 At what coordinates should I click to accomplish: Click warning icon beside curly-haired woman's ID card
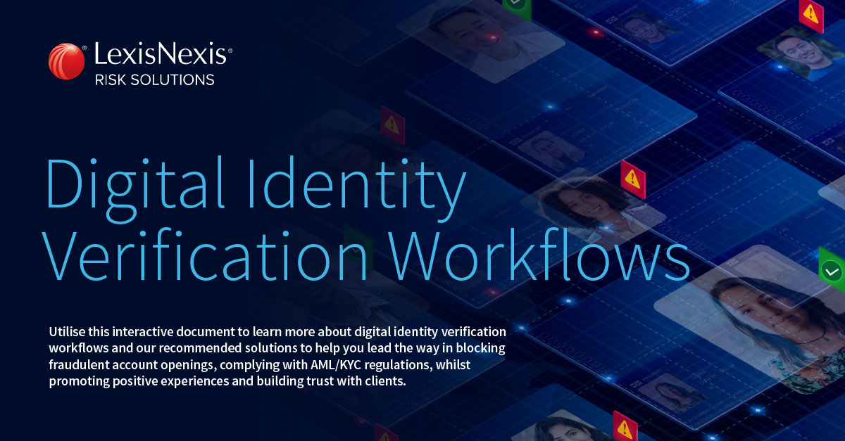(632, 179)
